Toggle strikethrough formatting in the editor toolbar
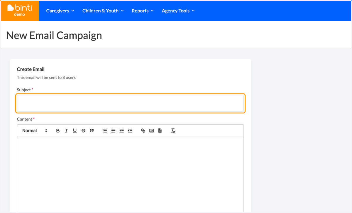 tap(83, 131)
